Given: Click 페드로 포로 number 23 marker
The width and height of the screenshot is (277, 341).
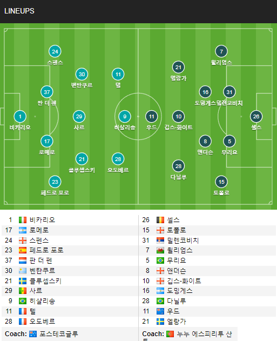Looking at the screenshot, I should pos(55,182).
